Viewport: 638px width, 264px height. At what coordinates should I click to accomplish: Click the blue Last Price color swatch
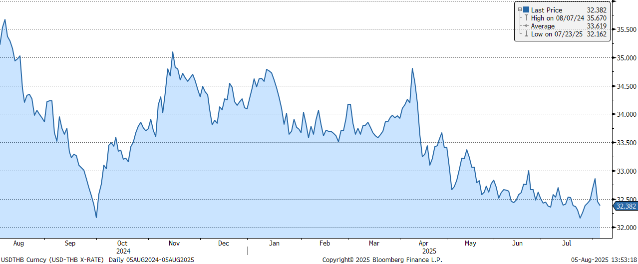click(526, 10)
